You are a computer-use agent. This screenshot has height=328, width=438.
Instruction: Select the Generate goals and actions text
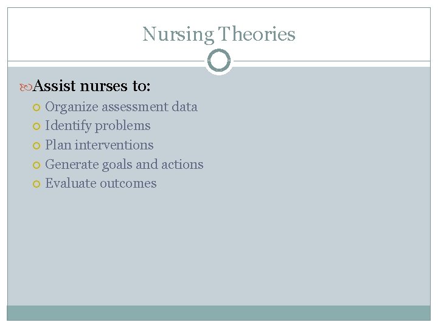124,165
